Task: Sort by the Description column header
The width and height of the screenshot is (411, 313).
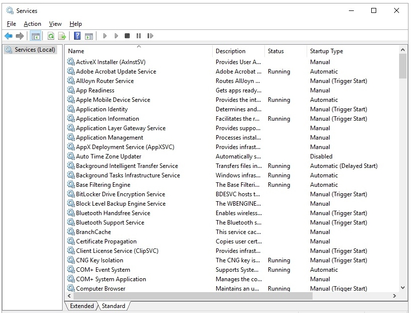Action: click(239, 51)
